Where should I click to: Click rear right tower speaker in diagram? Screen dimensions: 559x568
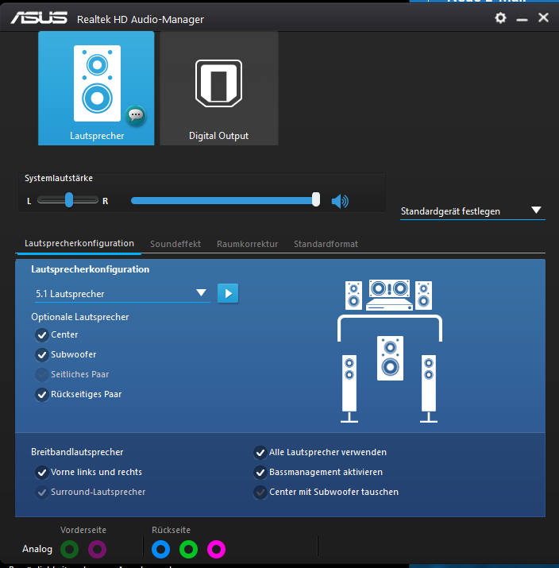click(429, 388)
